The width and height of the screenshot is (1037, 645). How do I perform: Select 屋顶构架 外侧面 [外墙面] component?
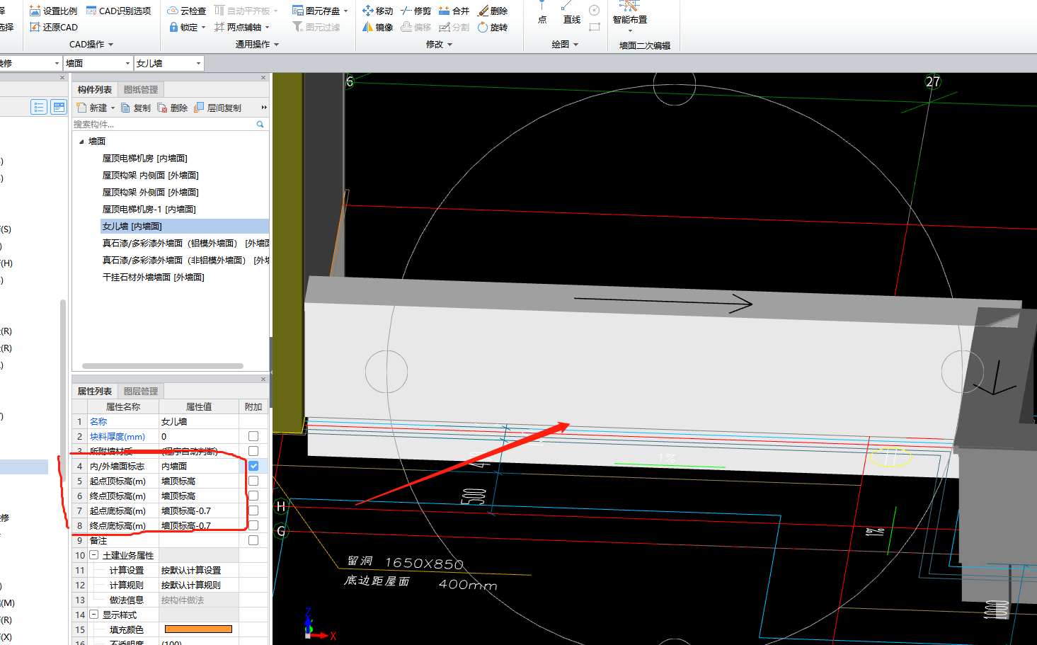(x=151, y=193)
